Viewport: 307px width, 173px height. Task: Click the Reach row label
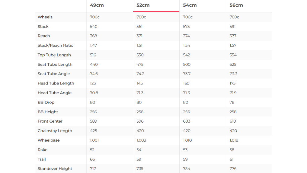point(44,36)
